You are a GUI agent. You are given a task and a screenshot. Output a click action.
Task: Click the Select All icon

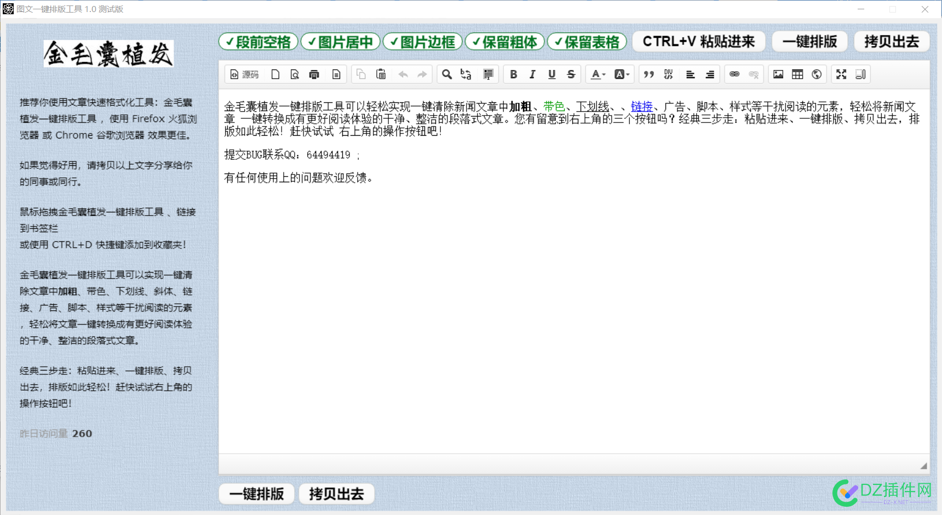(x=488, y=74)
